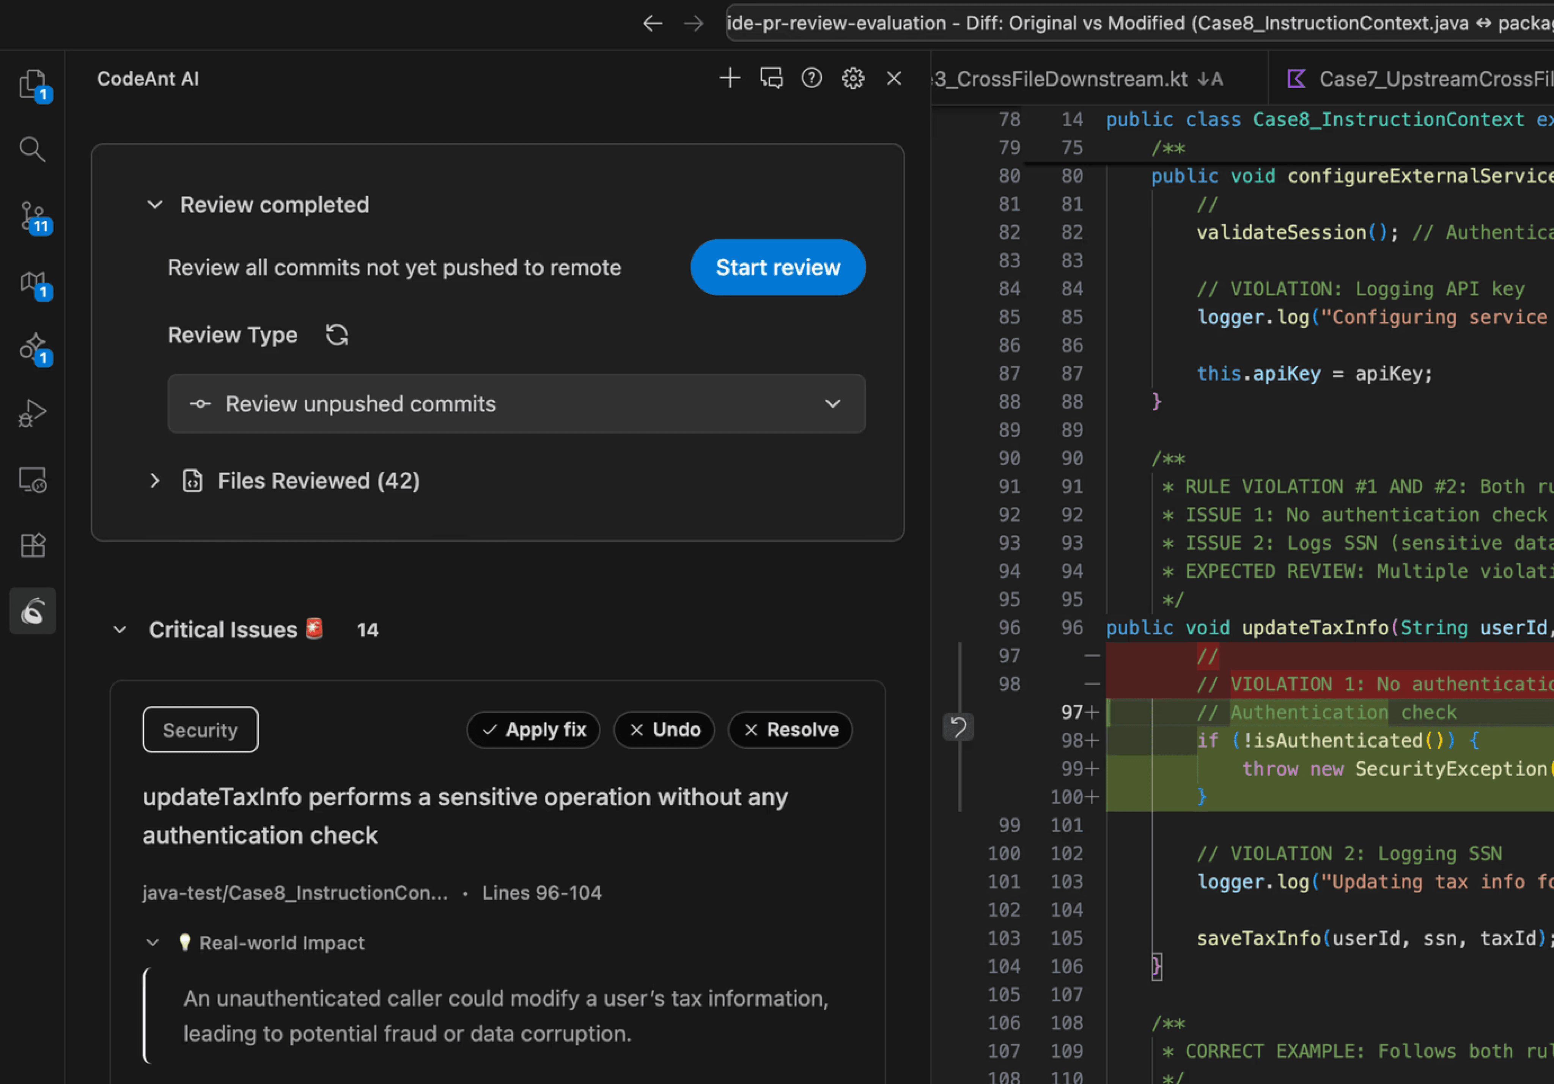This screenshot has width=1554, height=1084.
Task: Click the Start review button
Action: (x=778, y=267)
